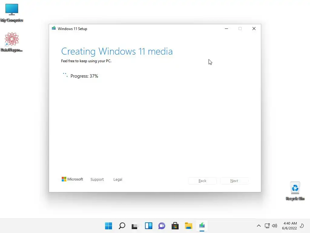Click the Creating Windows 11 media heading
Screen dimensions: 310x233
click(117, 51)
